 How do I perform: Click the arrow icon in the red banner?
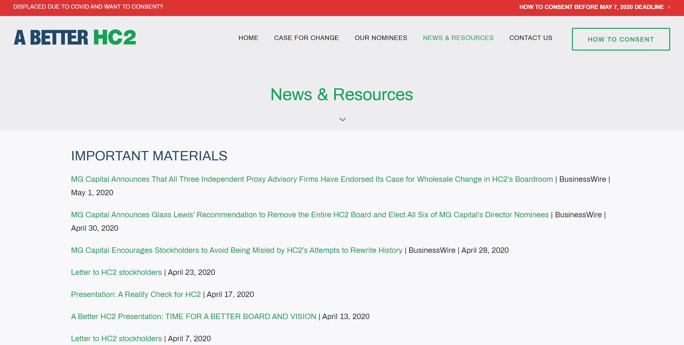click(669, 7)
